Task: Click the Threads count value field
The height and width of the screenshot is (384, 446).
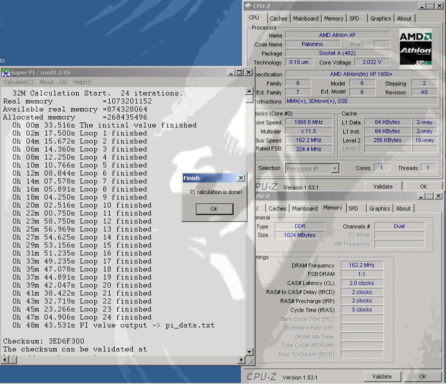Action: coord(428,167)
